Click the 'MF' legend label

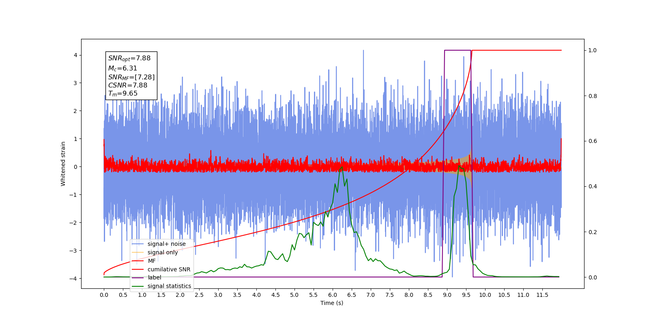(152, 261)
